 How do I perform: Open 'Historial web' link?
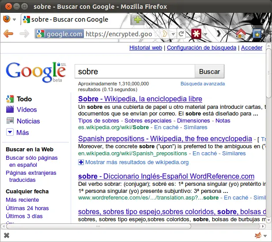pyautogui.click(x=146, y=48)
